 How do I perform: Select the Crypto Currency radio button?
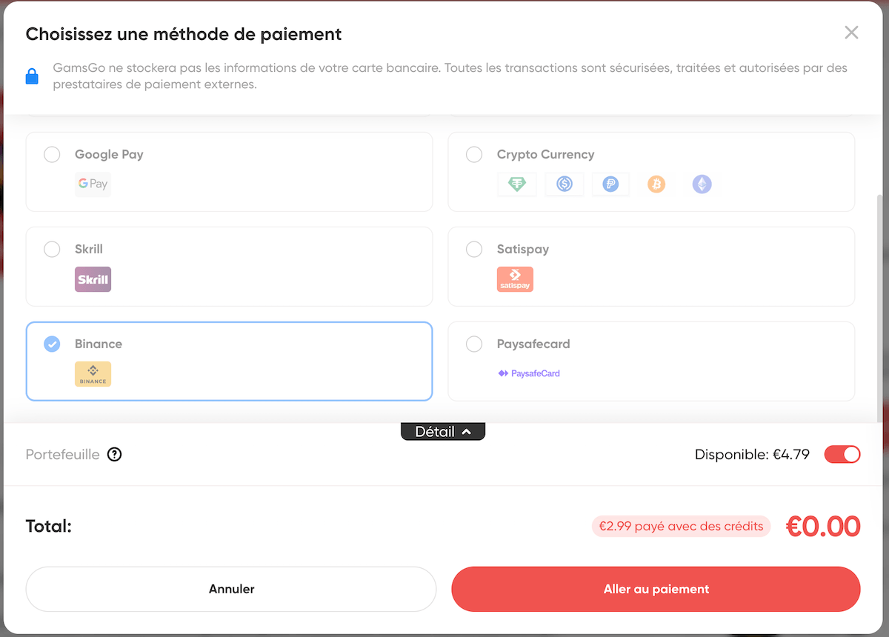[474, 154]
